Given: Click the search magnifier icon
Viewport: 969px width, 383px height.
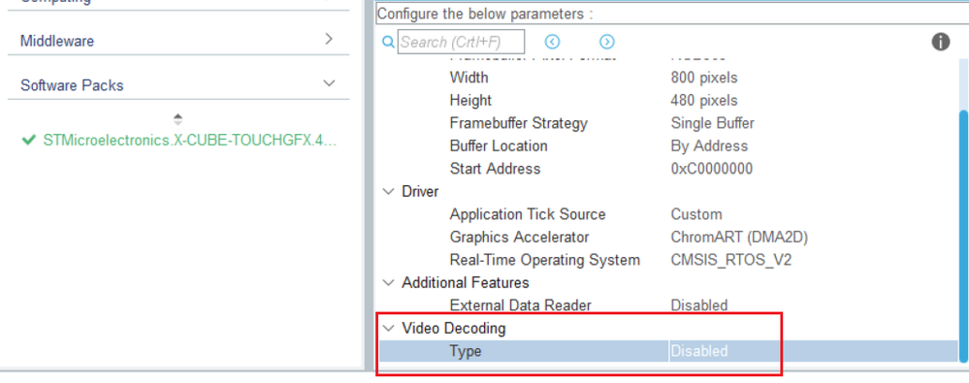Looking at the screenshot, I should [388, 42].
